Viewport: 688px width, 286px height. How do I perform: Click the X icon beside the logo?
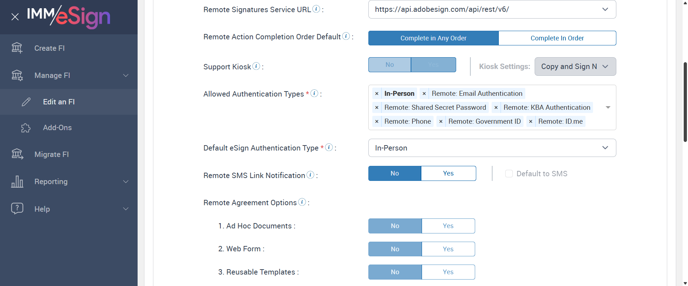point(15,17)
